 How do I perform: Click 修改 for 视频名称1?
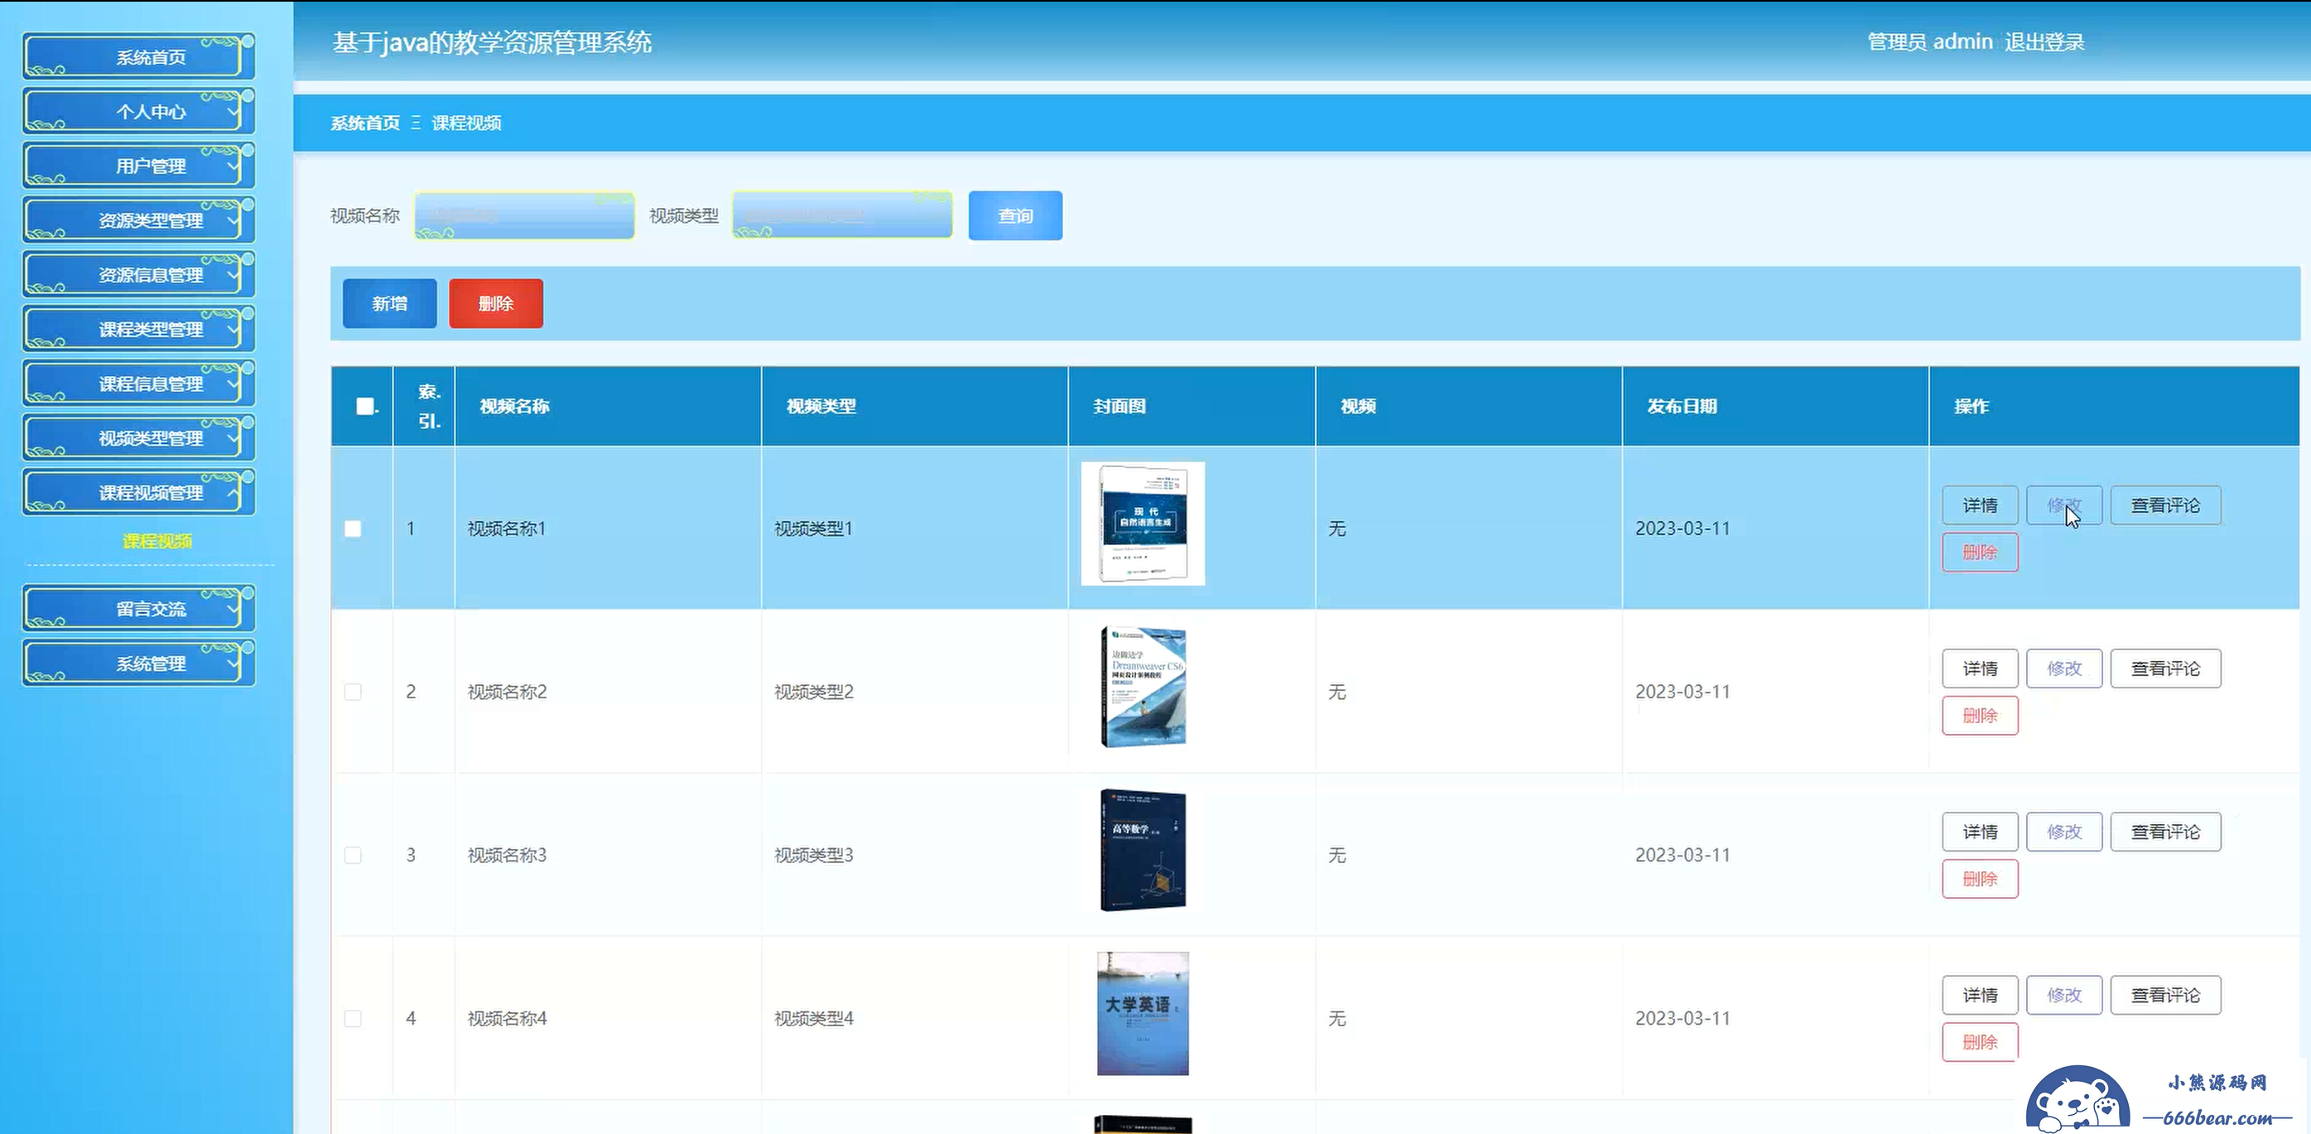tap(2064, 505)
